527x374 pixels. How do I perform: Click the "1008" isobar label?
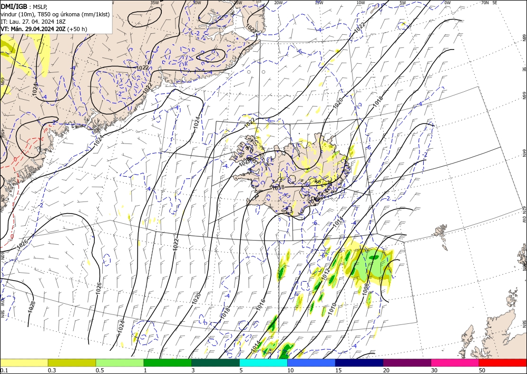pos(366,289)
